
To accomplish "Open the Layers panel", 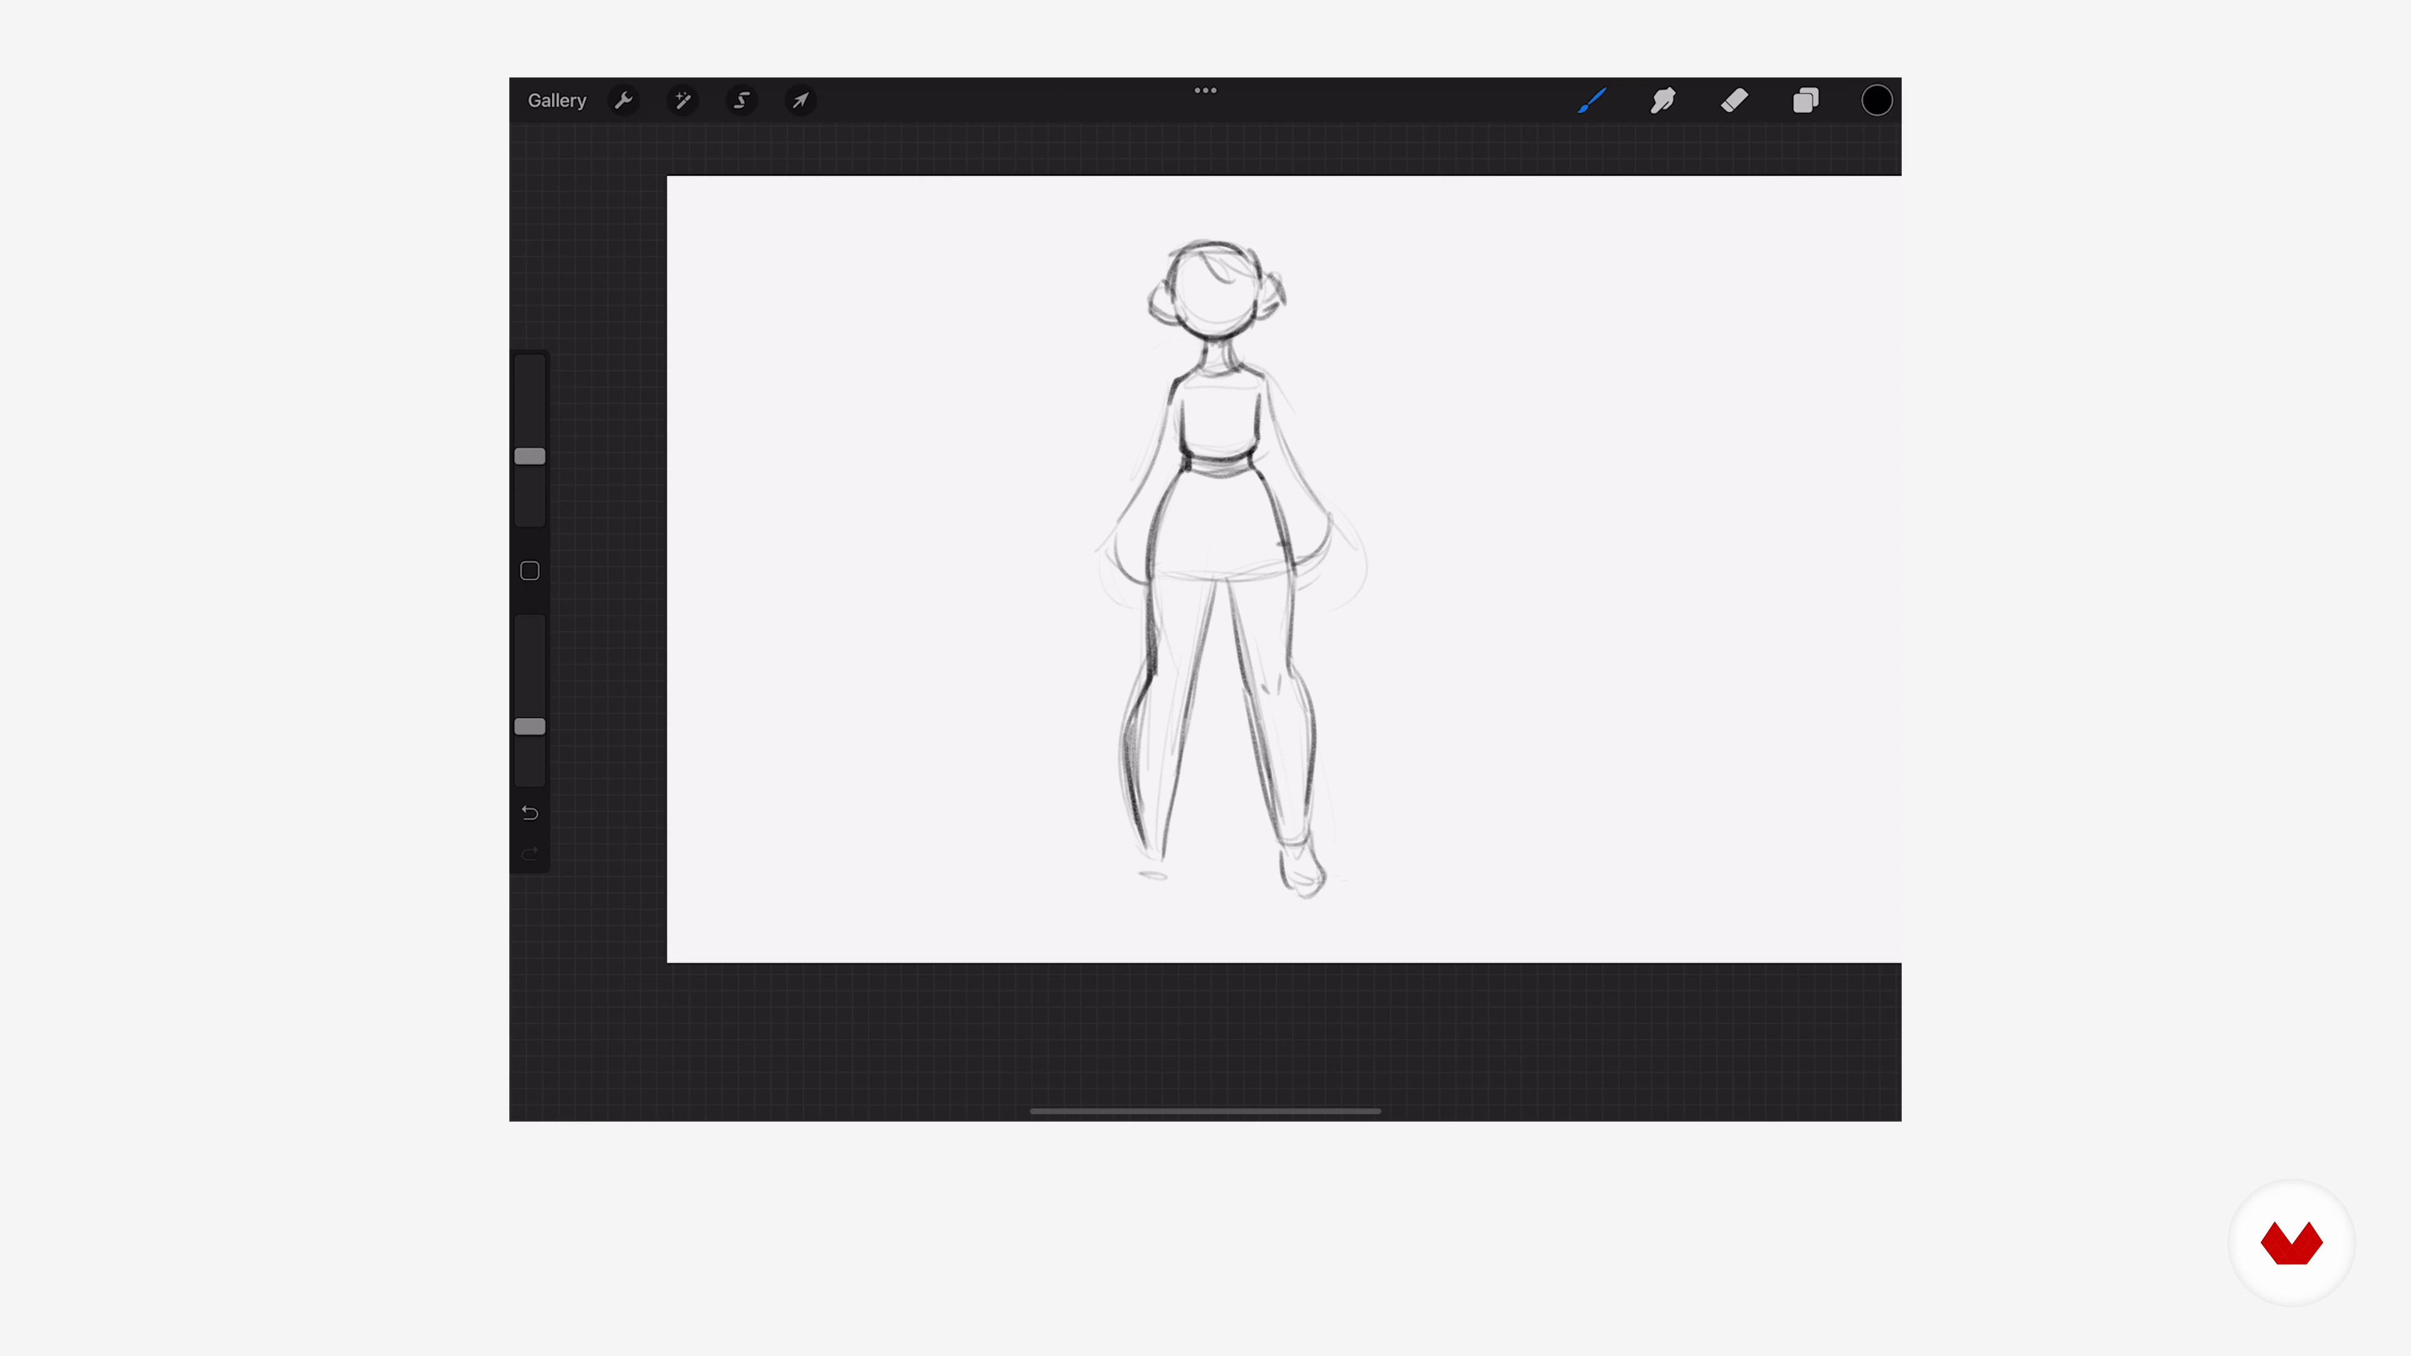I will (1806, 100).
